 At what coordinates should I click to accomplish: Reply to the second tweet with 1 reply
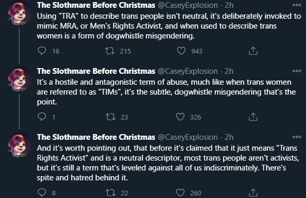42,117
